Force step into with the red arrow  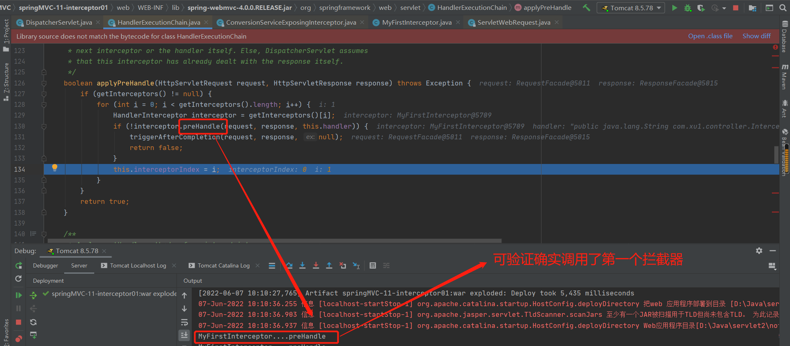(x=316, y=265)
